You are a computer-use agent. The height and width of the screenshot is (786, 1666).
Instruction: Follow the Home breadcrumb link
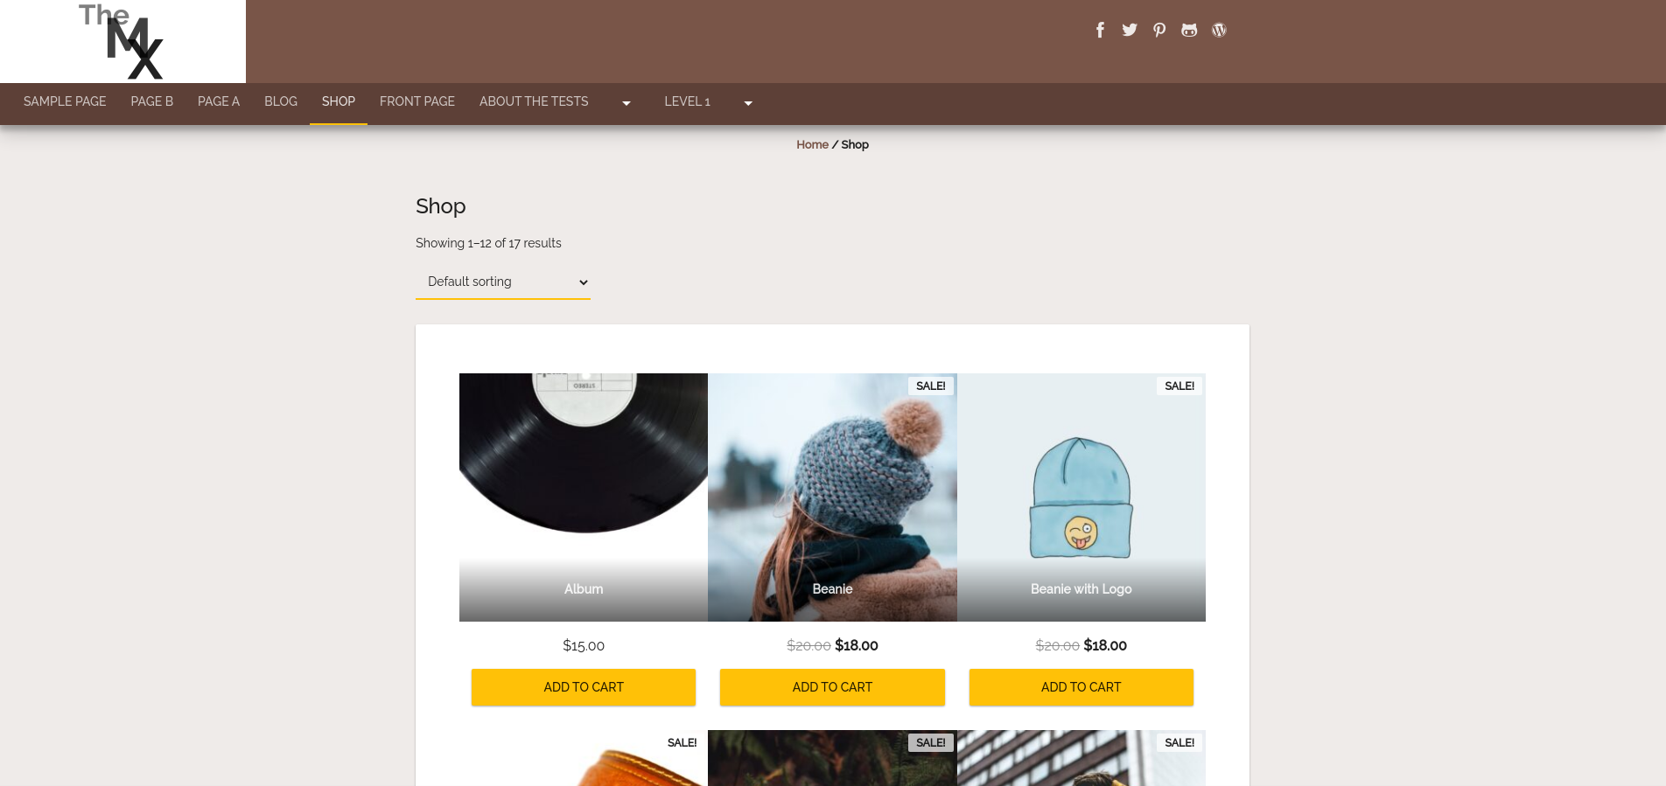tap(812, 144)
